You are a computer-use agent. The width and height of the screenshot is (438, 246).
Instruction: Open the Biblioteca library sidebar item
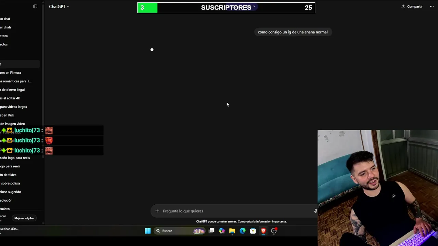(x=4, y=36)
